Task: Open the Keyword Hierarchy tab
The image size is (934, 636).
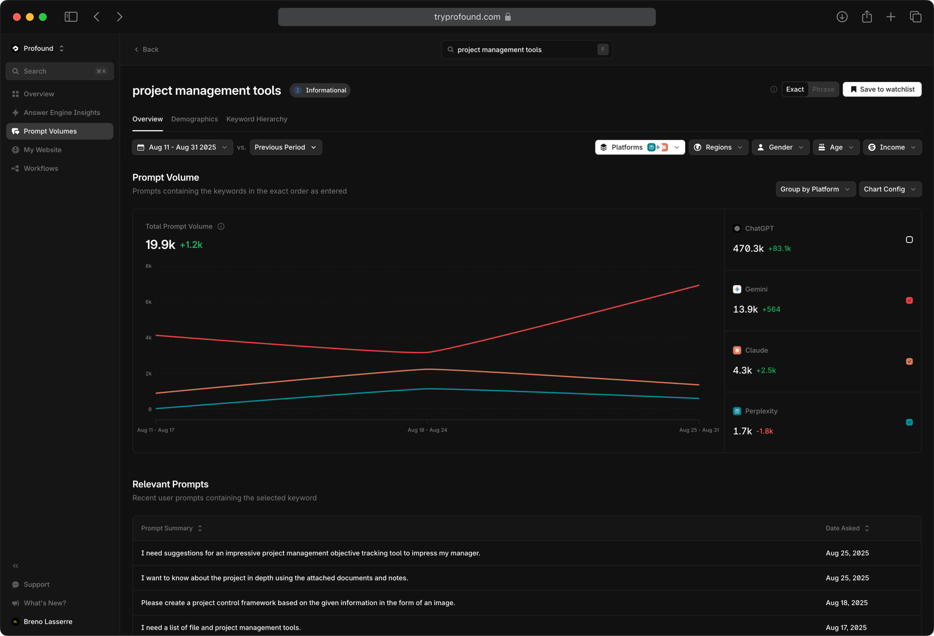Action: coord(257,119)
